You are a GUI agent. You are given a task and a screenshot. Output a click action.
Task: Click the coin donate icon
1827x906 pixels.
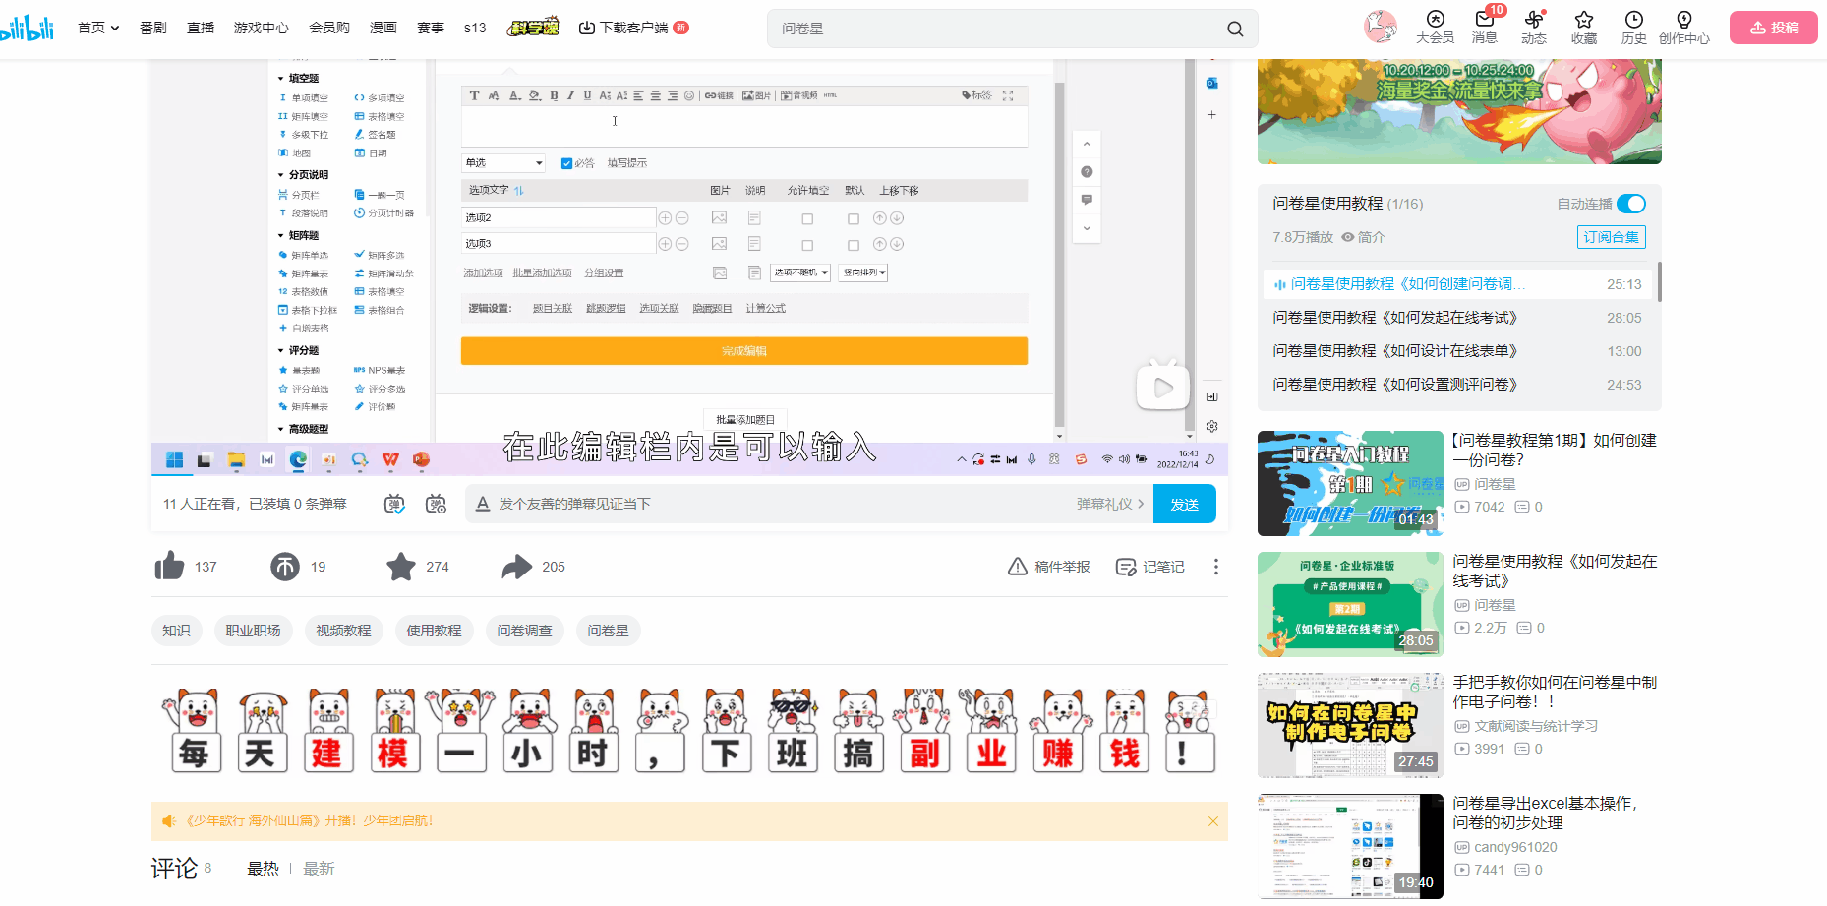285,567
